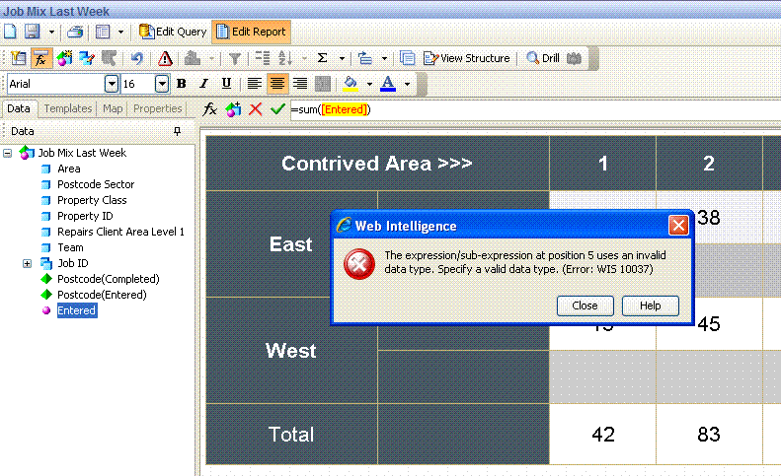Switch to the Data tab
The width and height of the screenshot is (781, 476).
pyautogui.click(x=19, y=108)
